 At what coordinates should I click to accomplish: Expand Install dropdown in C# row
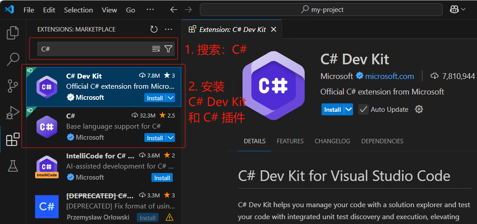pyautogui.click(x=171, y=138)
